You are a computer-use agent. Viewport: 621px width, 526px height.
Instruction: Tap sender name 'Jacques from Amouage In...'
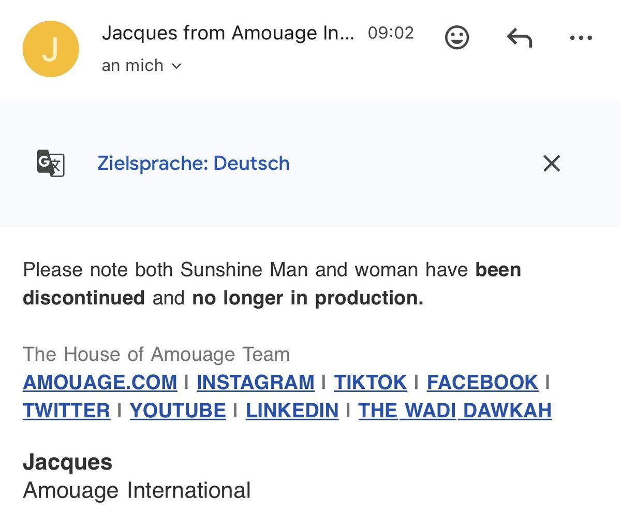pos(228,33)
